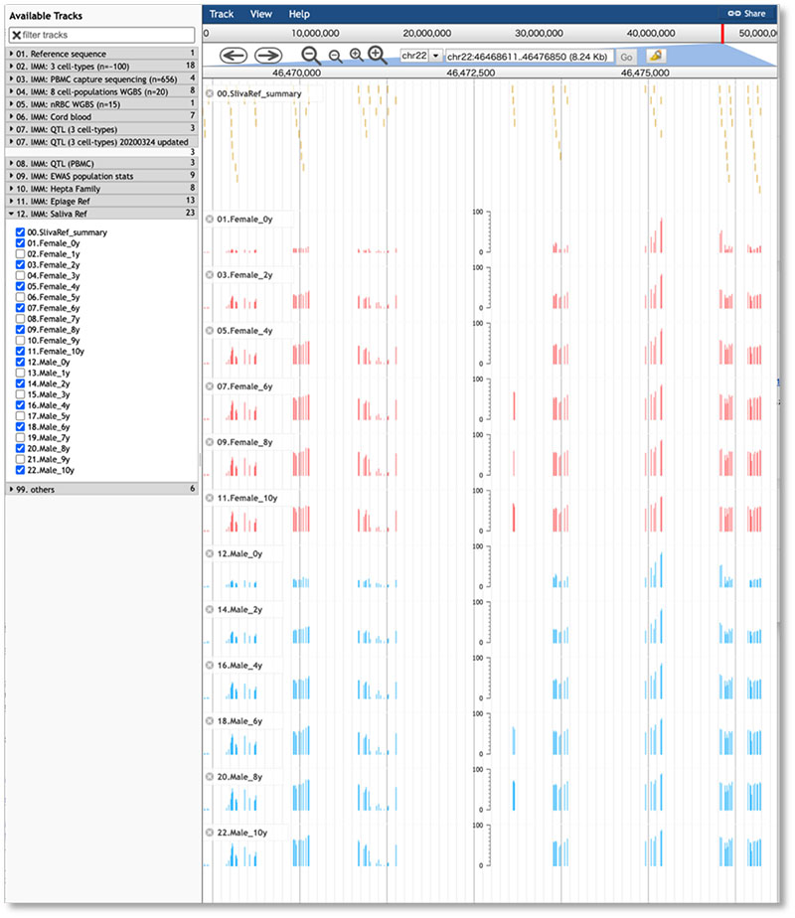Image resolution: width=795 pixels, height=918 pixels.
Task: Pan right with the right arrow button
Action: click(267, 56)
